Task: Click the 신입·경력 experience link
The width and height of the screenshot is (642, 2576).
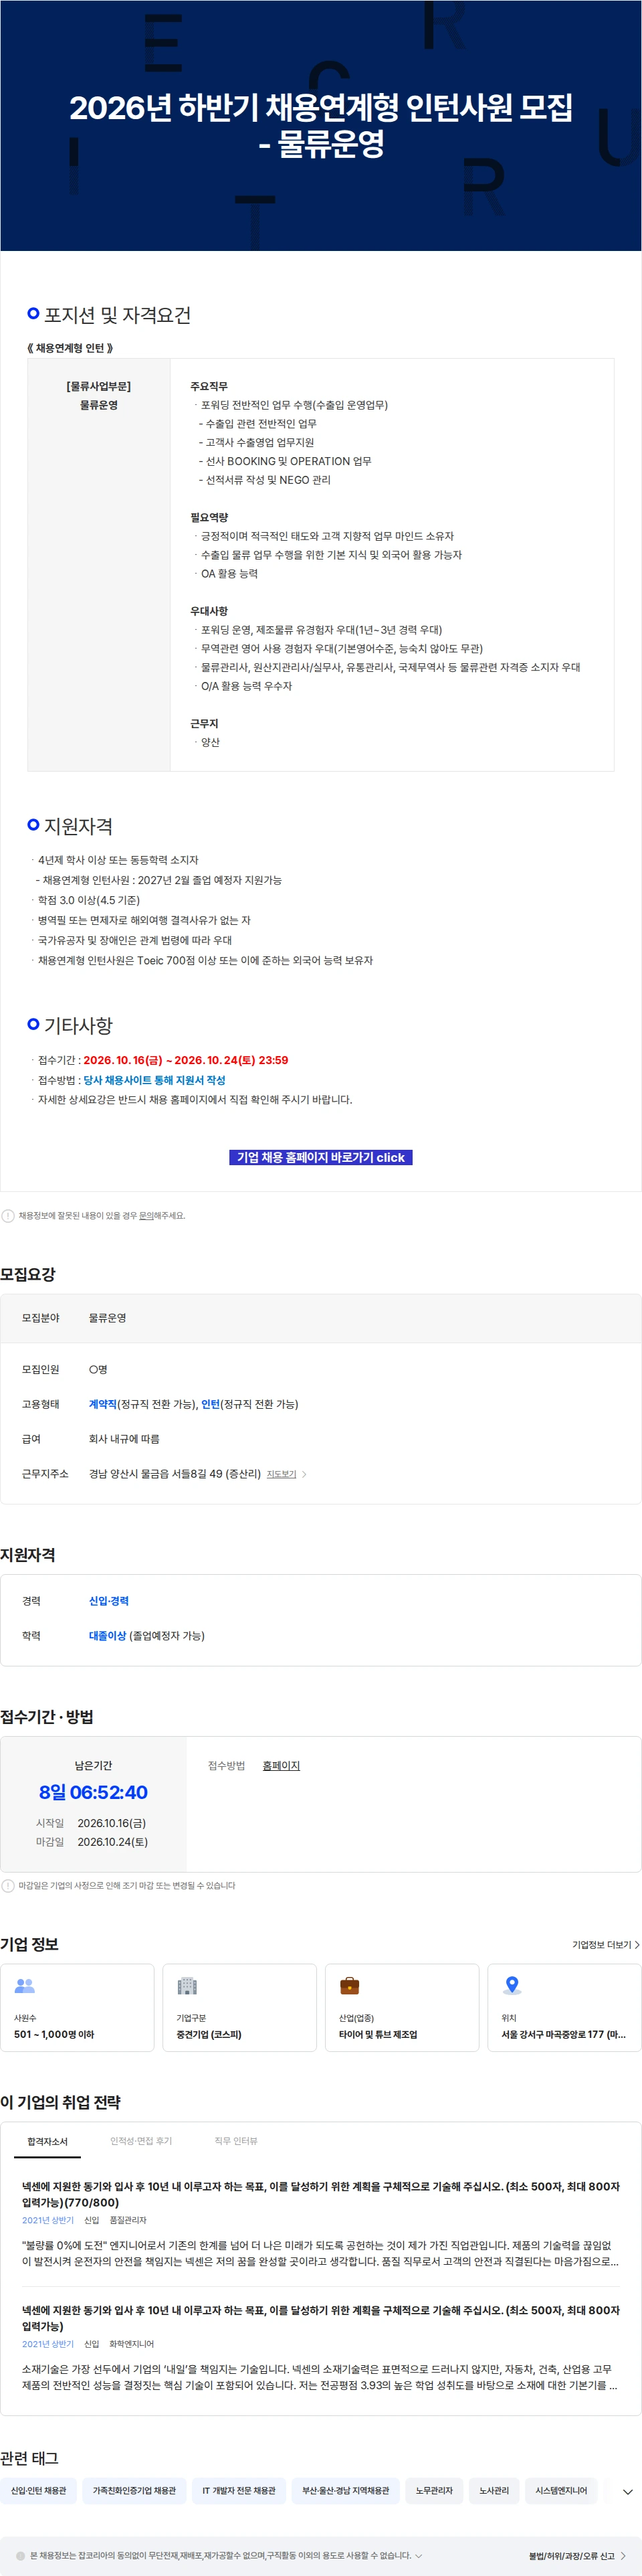Action: [109, 1601]
